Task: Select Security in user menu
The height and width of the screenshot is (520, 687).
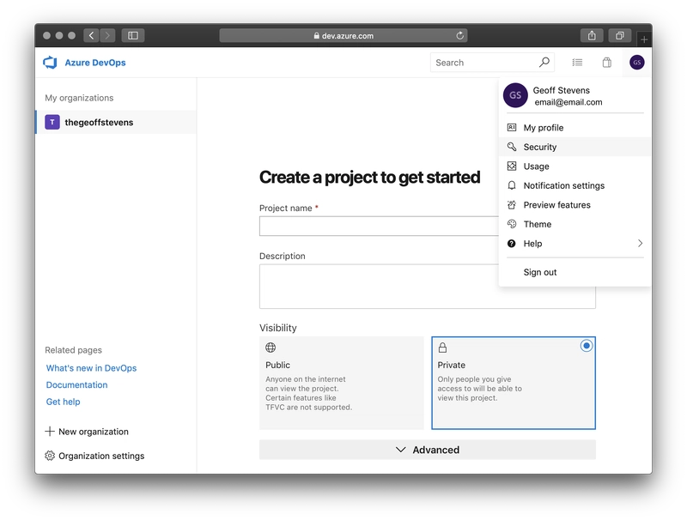Action: click(575, 147)
